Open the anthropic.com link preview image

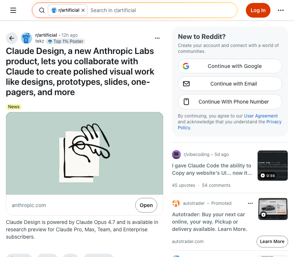pos(85,153)
